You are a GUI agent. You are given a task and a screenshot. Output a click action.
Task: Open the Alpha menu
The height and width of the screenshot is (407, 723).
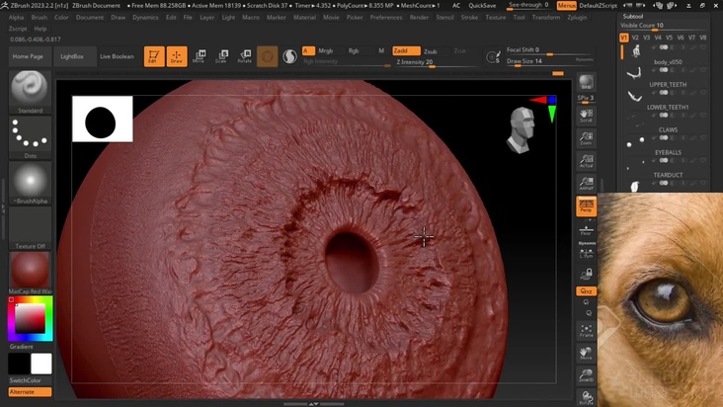coord(16,17)
